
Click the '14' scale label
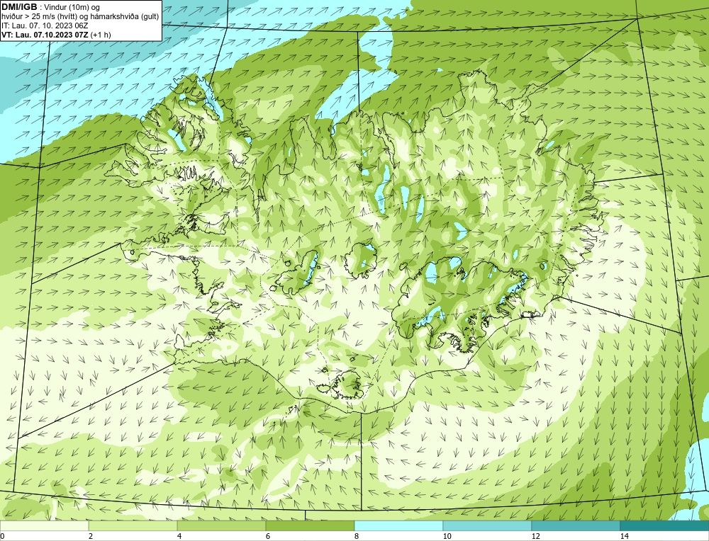(x=625, y=536)
